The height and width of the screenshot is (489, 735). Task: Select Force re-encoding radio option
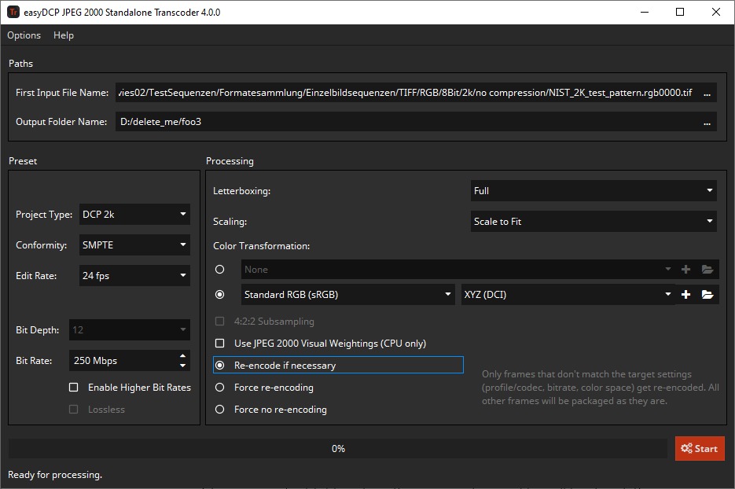pos(220,387)
